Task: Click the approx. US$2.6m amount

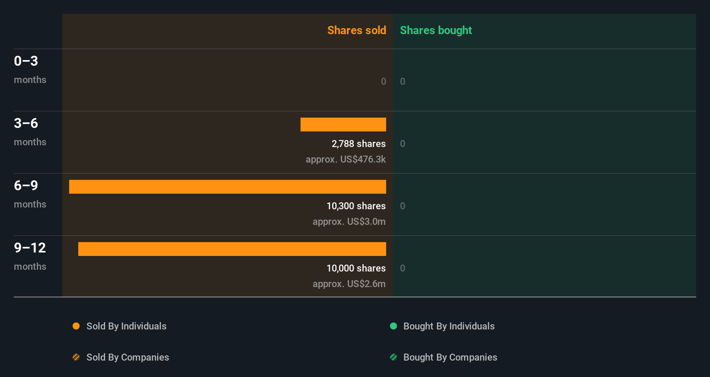Action: pyautogui.click(x=349, y=284)
